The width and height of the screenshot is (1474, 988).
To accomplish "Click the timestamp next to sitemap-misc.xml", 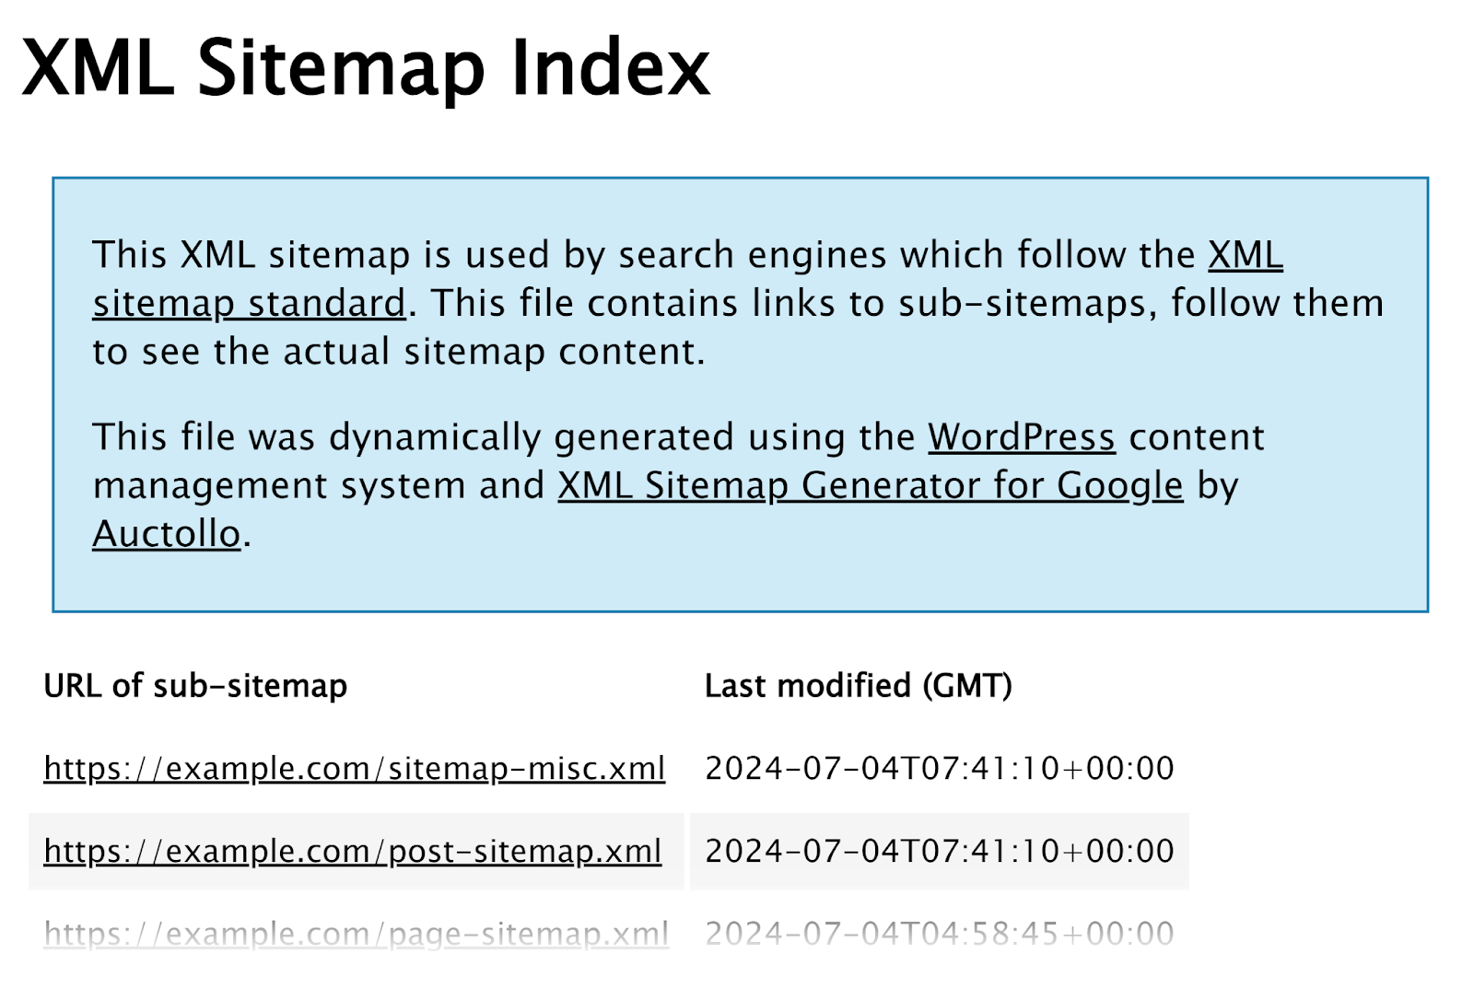I will (x=940, y=768).
